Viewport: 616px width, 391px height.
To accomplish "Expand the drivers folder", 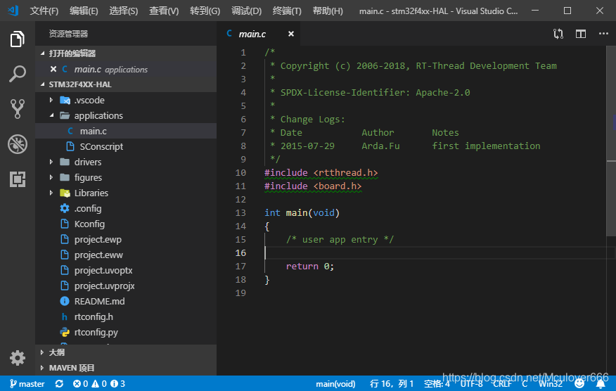I will pos(51,162).
